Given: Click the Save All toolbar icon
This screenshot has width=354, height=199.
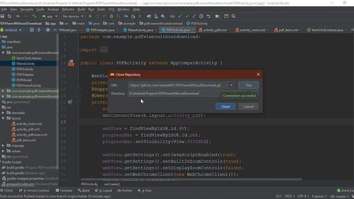Looking at the screenshot, I should [x=2, y=16].
